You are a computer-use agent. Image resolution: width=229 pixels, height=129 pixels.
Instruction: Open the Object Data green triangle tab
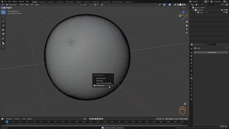[x=191, y=92]
